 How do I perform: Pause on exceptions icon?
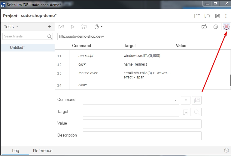tap(215, 27)
